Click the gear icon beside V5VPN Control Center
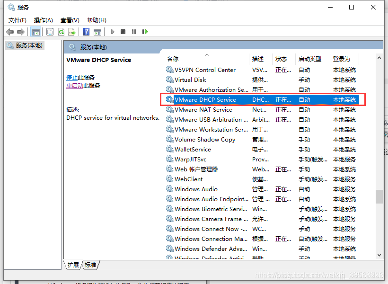The width and height of the screenshot is (388, 284). click(x=170, y=70)
